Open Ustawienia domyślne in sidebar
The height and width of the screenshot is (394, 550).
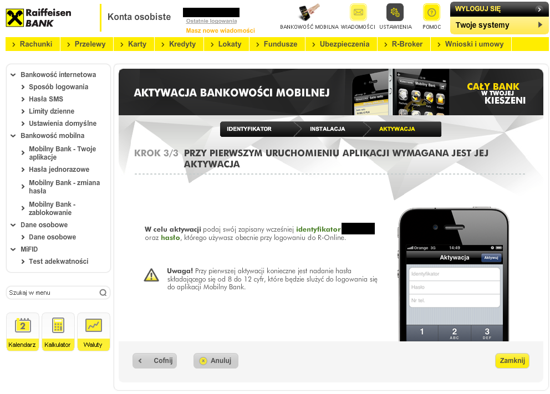[x=63, y=124]
